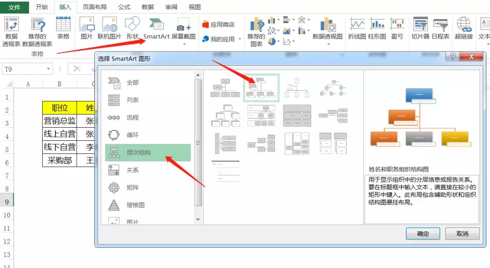The height and width of the screenshot is (268, 490).
Task: Insert a 超链接 hyperlink
Action: tap(464, 29)
